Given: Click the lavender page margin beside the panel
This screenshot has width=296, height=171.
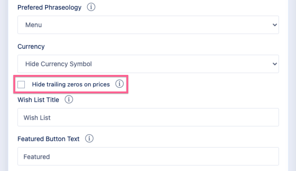Looking at the screenshot, I should point(4,85).
